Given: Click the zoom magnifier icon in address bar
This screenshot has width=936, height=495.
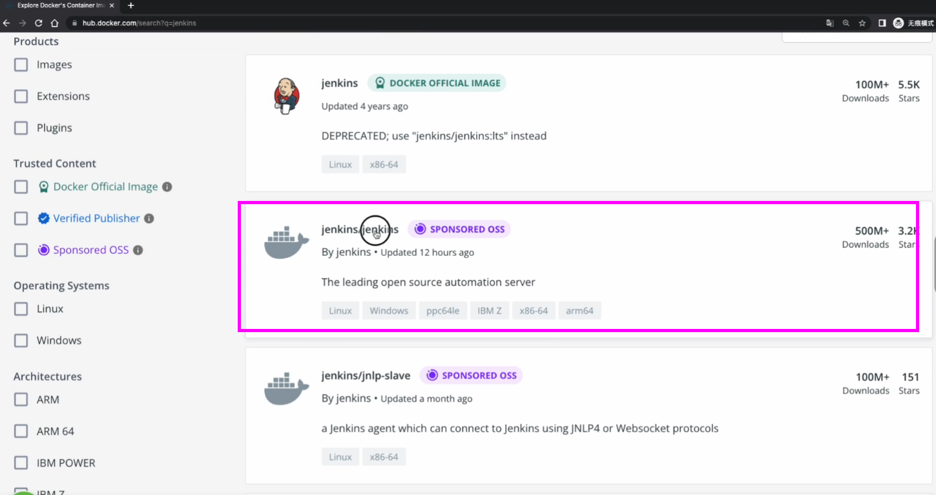Looking at the screenshot, I should [846, 23].
